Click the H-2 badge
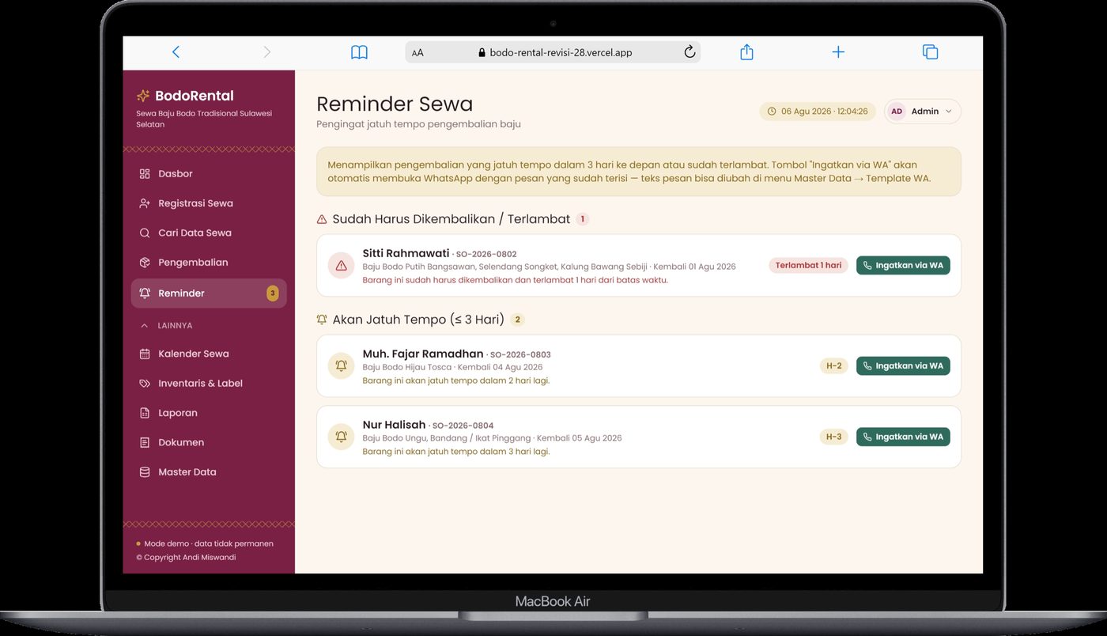Image resolution: width=1107 pixels, height=636 pixels. click(833, 366)
